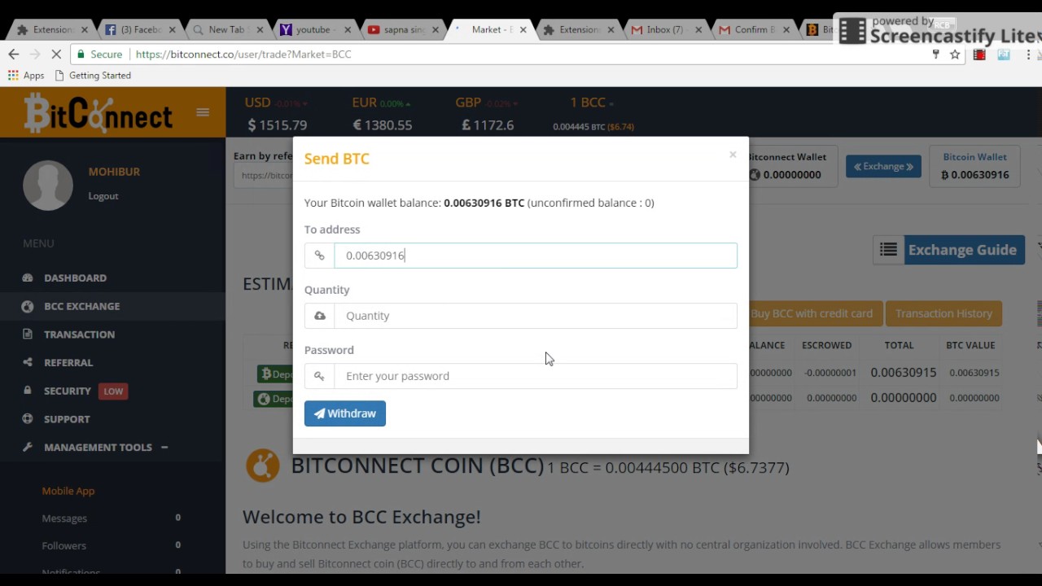
Task: Close the Market tab
Action: (523, 30)
